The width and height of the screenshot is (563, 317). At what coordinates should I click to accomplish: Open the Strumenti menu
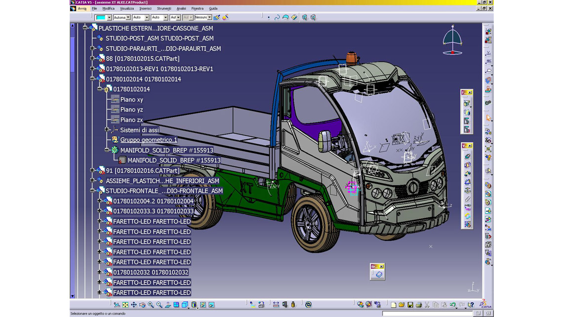pyautogui.click(x=164, y=8)
